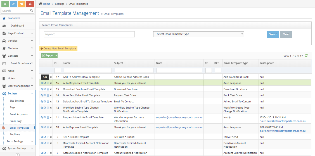Click the green refresh icon above the table

tap(306, 56)
